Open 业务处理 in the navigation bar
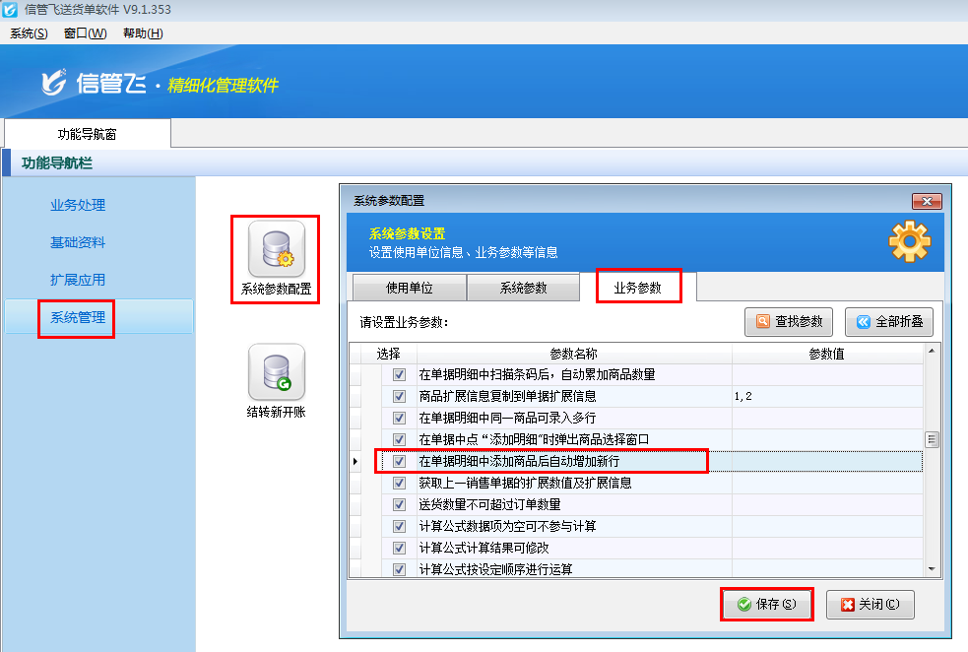The height and width of the screenshot is (652, 968). tap(78, 205)
